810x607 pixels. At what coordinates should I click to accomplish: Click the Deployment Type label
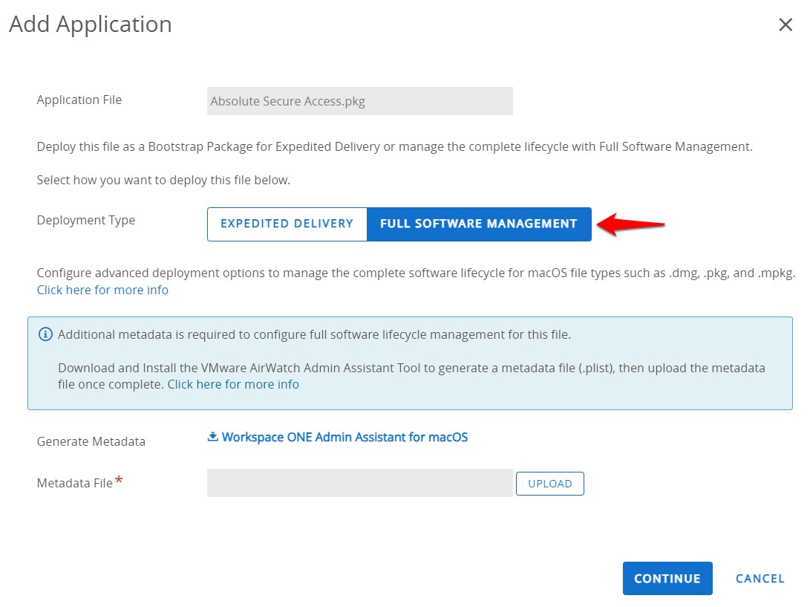(x=86, y=220)
